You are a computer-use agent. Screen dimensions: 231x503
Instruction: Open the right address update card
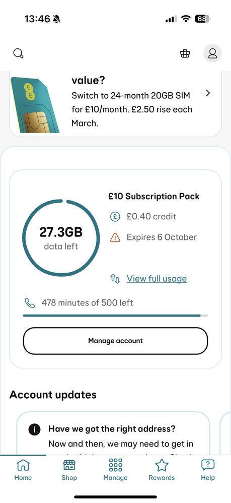tap(113, 433)
